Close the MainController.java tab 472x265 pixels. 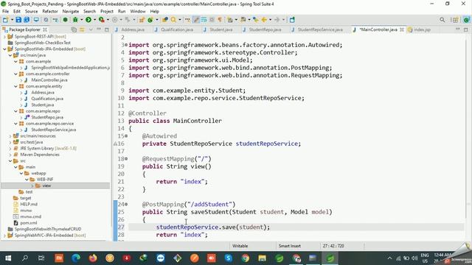pos(402,29)
